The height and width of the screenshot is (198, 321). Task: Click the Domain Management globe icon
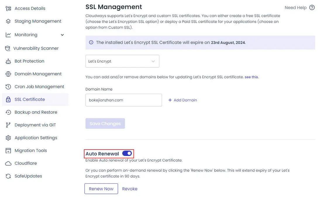pyautogui.click(x=8, y=74)
